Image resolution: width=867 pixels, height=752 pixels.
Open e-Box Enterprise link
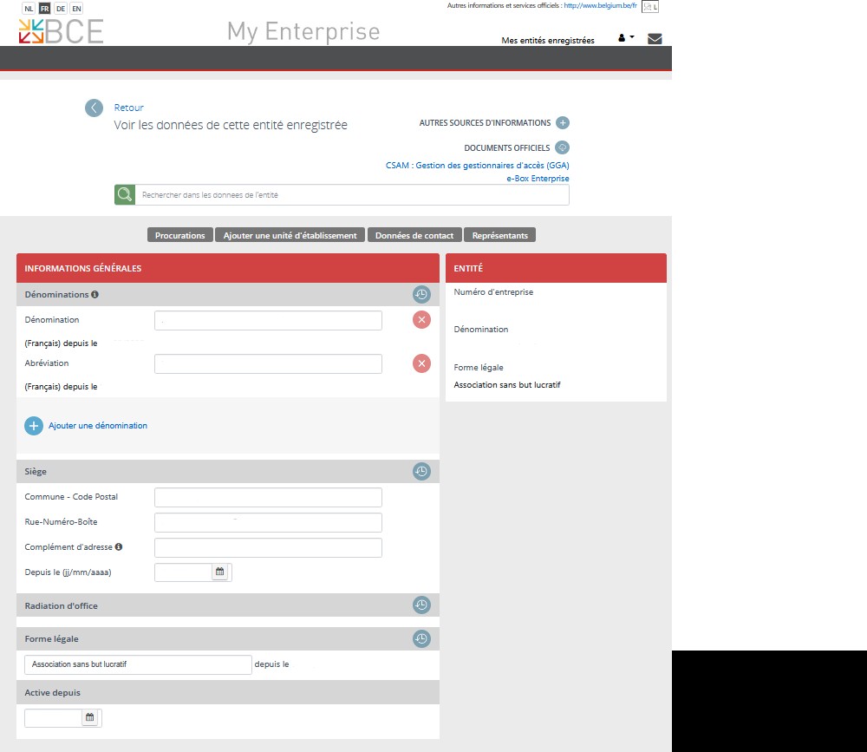[x=538, y=178]
